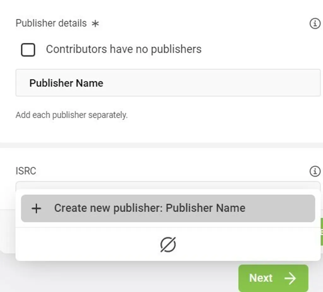Click the info circle in the top right corner
Screen dimensions: 323x292
point(315,23)
